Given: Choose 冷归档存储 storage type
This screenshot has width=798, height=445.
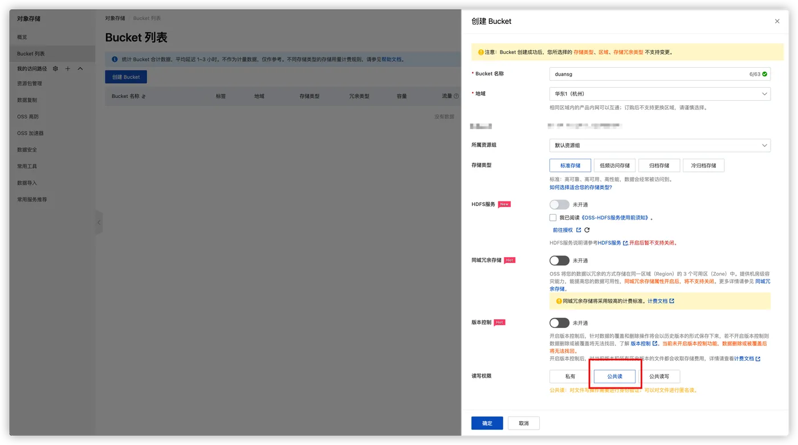Looking at the screenshot, I should (703, 166).
